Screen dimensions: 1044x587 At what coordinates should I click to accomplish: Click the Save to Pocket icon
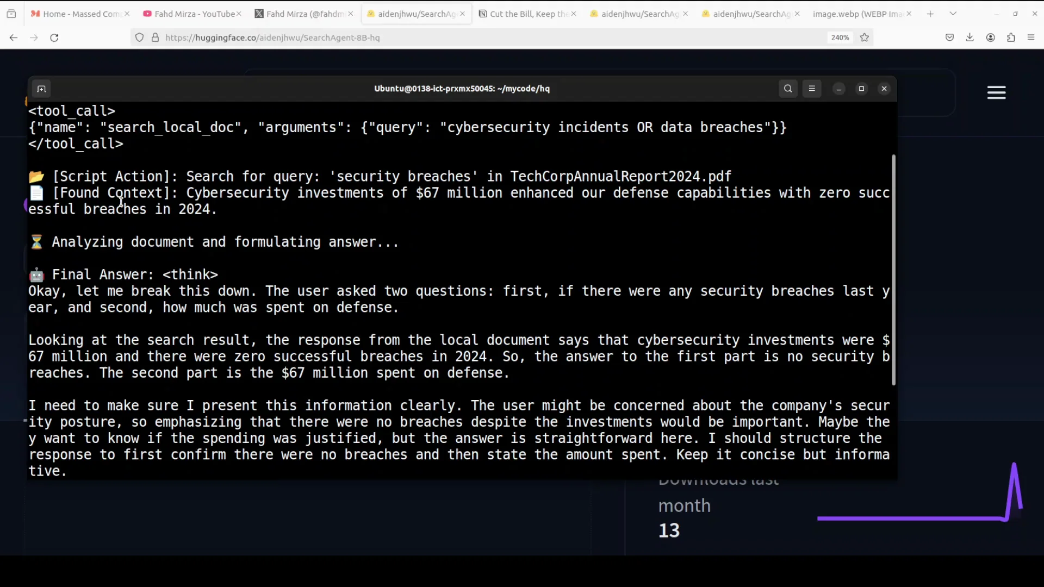coord(949,38)
